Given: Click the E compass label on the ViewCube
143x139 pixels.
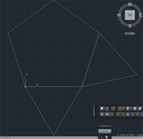Looking at the screenshot, I should (140, 15).
